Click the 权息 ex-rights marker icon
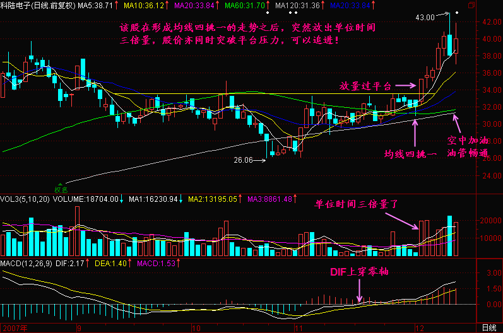Image resolution: width=503 pixels, height=333 pixels. pyautogui.click(x=61, y=187)
